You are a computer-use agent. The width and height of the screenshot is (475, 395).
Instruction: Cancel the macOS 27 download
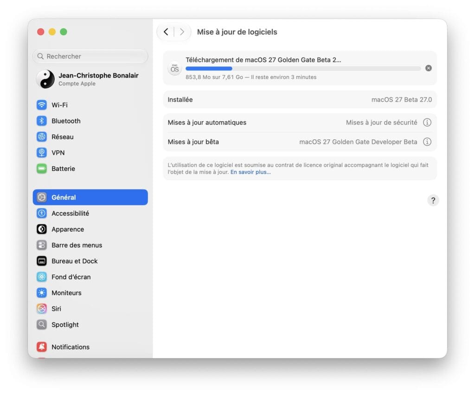(428, 68)
